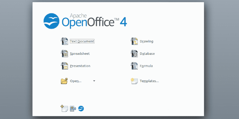Click the Text Document writer icon
Screen dimensions: 239x119
click(x=64, y=41)
